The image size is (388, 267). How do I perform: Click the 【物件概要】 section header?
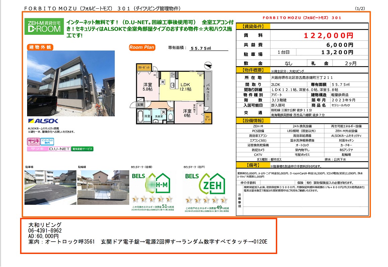click(x=253, y=70)
